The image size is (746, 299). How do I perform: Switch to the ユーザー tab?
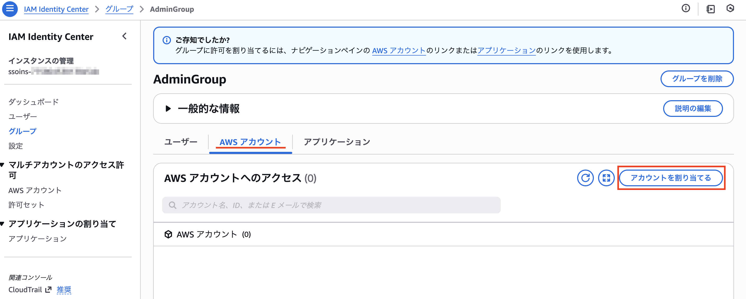click(x=180, y=142)
